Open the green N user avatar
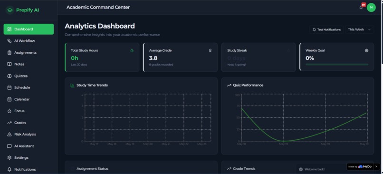Viewport: 383px width, 174px height. tap(371, 7)
